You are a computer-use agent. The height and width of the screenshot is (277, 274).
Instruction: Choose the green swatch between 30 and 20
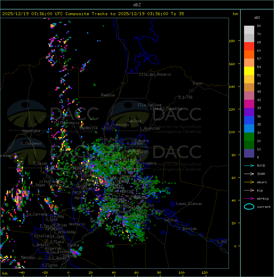click(249, 137)
